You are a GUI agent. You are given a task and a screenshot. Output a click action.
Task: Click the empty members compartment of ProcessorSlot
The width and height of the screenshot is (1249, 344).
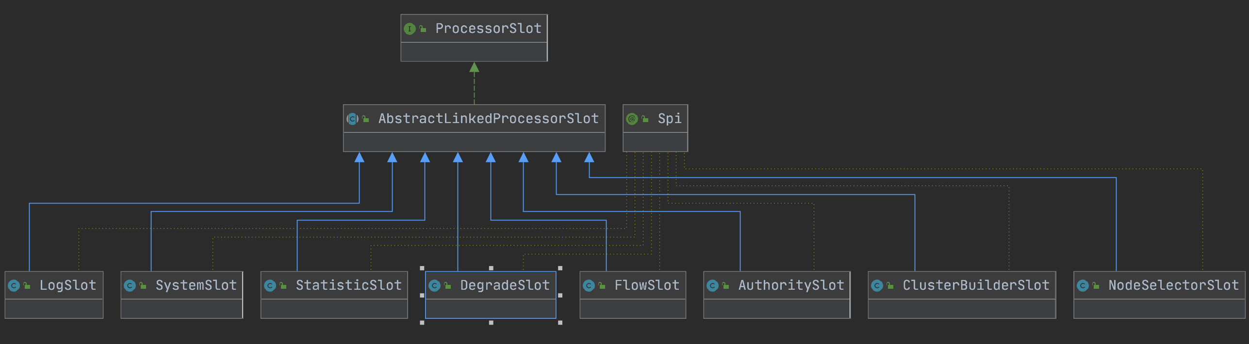(x=474, y=52)
